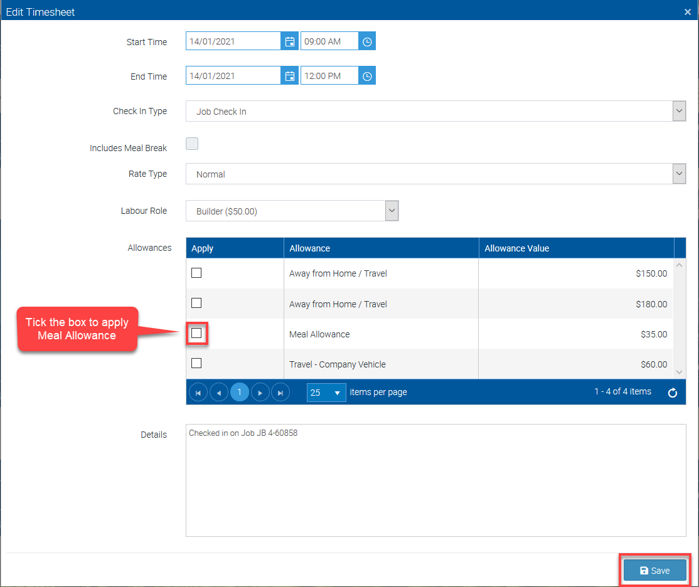Viewport: 699px width, 587px height.
Task: Open the End Time clock picker
Action: [367, 76]
